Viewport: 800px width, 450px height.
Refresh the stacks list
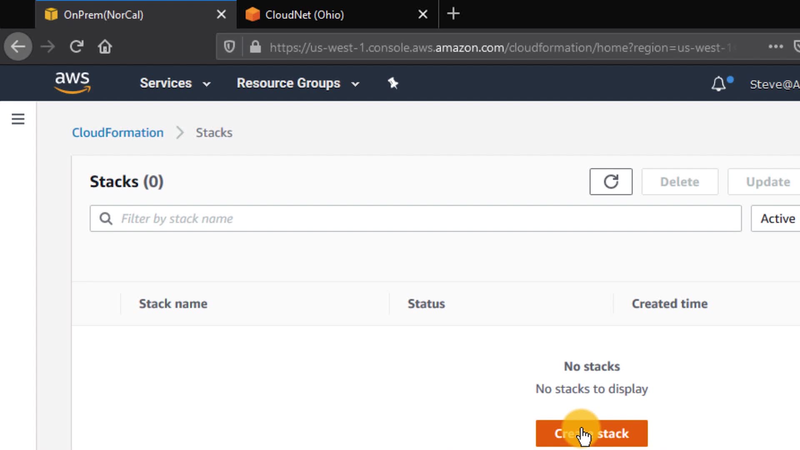point(611,182)
